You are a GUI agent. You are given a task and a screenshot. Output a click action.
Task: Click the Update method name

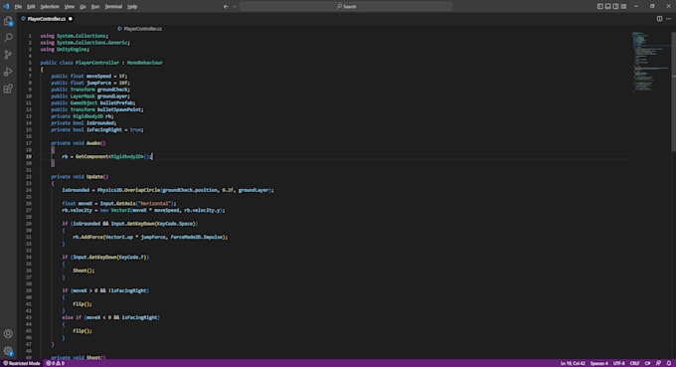pyautogui.click(x=94, y=177)
